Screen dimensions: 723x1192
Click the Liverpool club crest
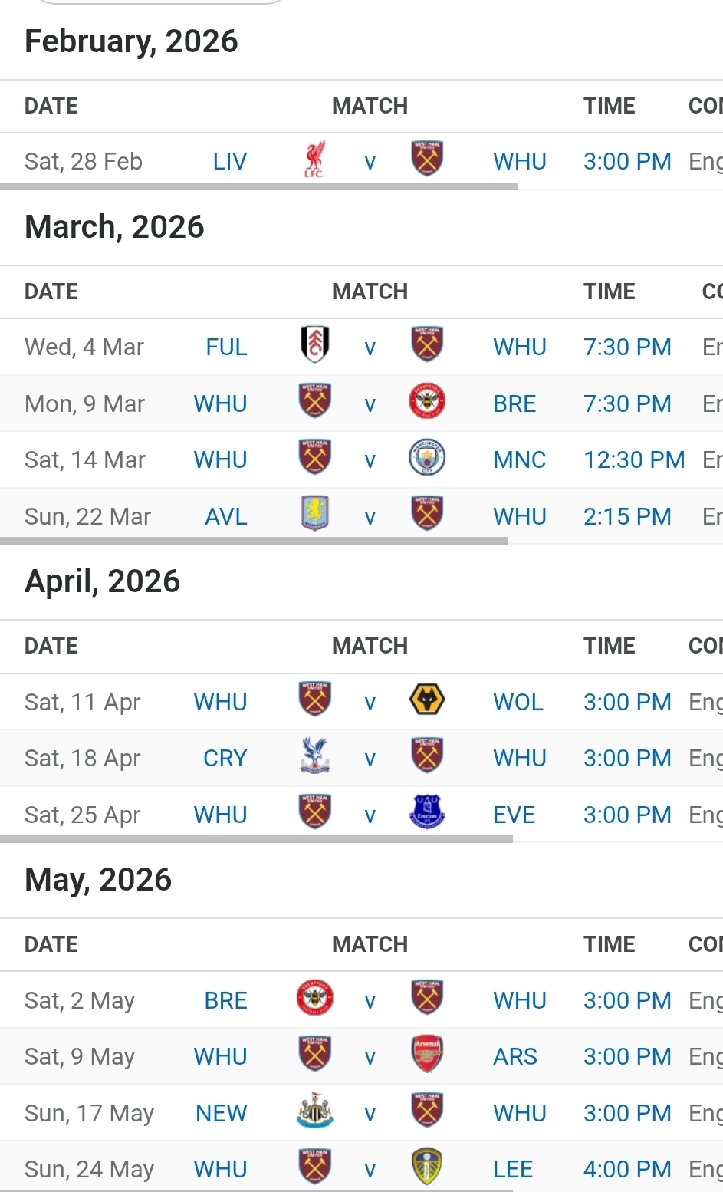(314, 160)
